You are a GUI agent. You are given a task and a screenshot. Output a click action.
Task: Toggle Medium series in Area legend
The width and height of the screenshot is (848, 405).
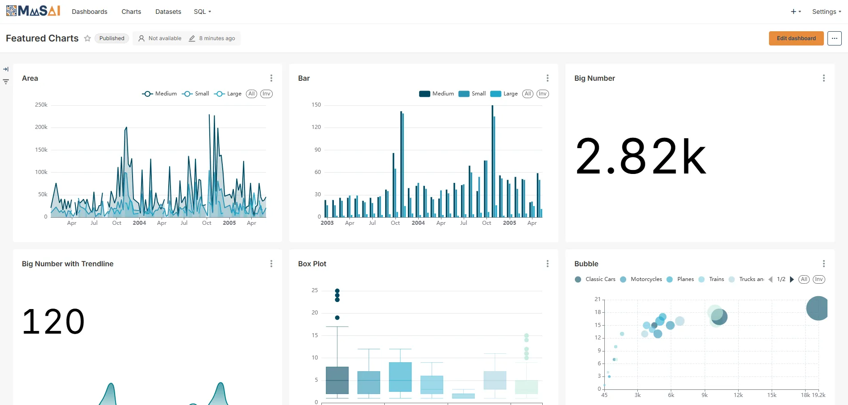pos(159,94)
